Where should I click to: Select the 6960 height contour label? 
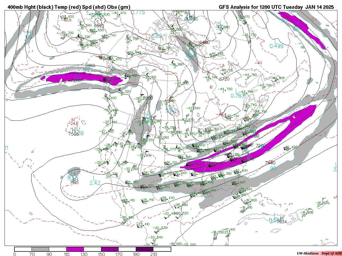[90, 65]
